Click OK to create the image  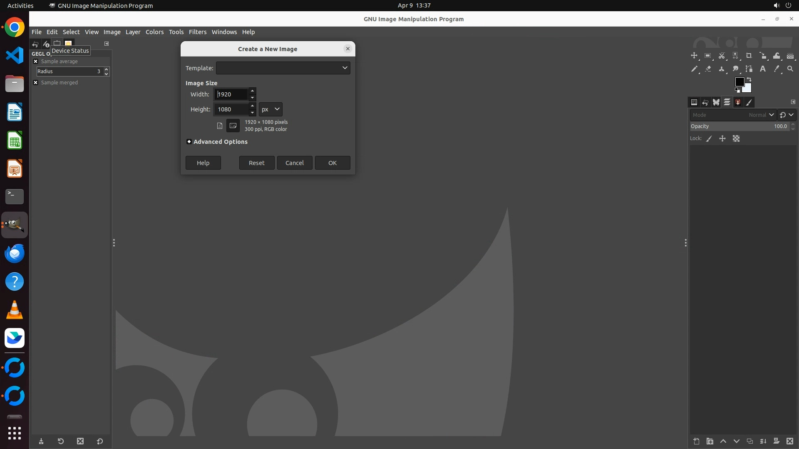(332, 163)
